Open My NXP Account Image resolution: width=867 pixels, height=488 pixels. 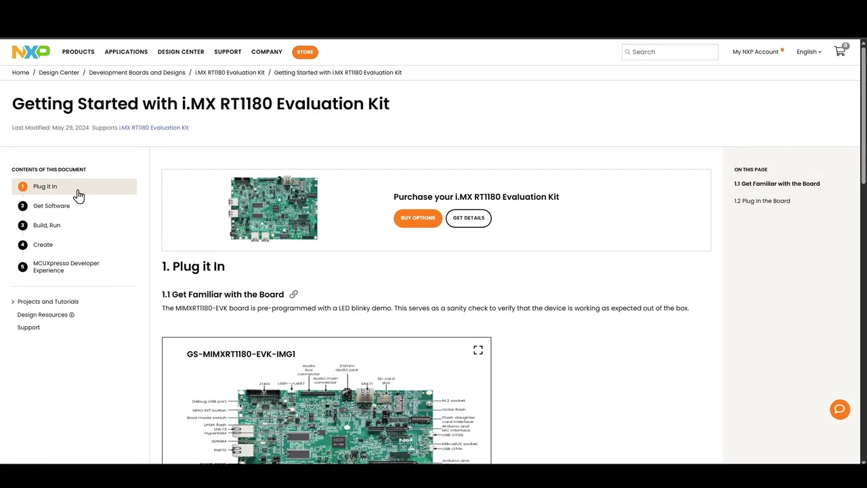click(x=755, y=52)
